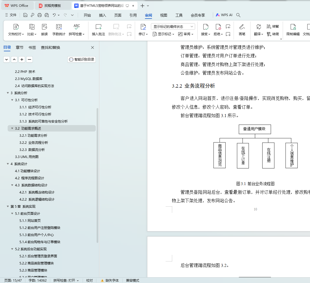Switch to the 开始 ribbon tab
The width and height of the screenshot is (310, 283).
pos(87,15)
